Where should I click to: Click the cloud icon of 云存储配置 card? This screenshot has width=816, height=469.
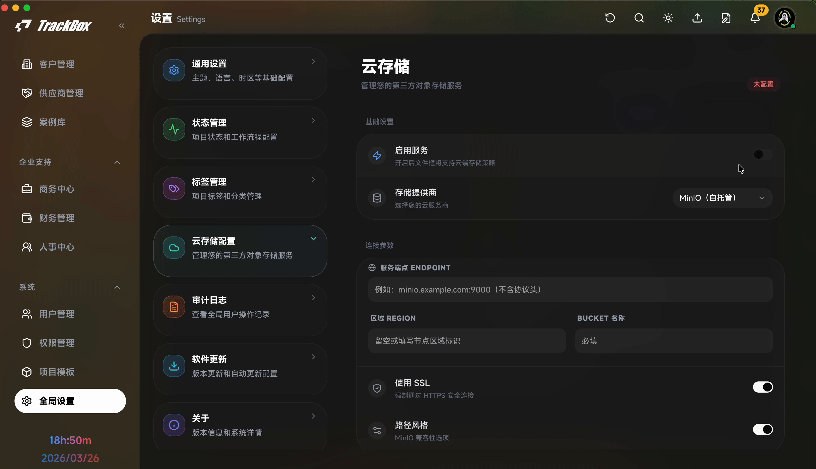[174, 248]
